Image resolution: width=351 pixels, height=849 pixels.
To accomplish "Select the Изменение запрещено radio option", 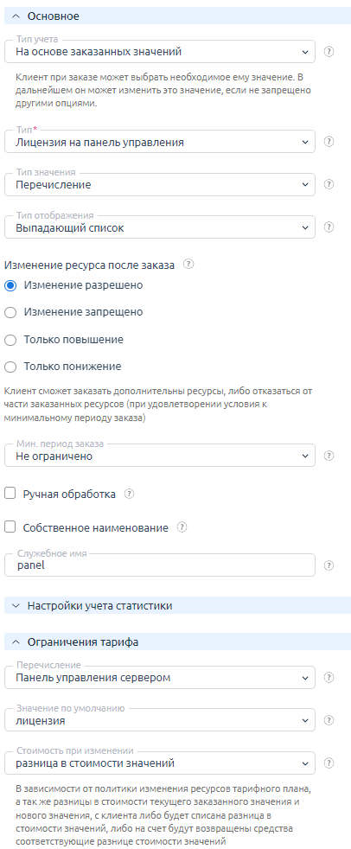I will pos(10,312).
